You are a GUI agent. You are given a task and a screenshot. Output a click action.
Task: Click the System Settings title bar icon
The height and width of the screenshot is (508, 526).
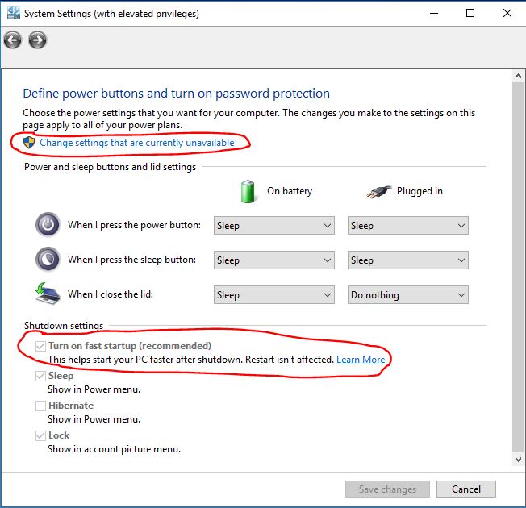click(14, 14)
